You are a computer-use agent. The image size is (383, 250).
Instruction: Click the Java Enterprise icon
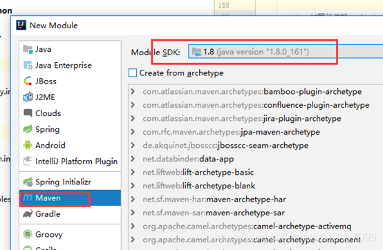[x=28, y=66]
